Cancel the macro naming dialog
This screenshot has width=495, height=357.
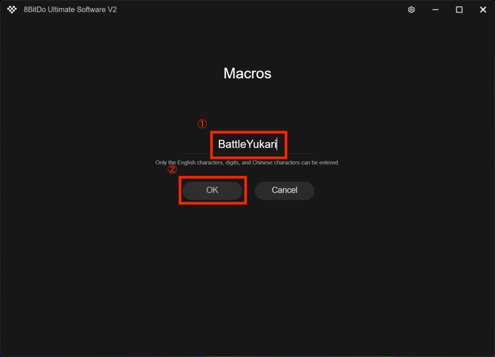284,191
